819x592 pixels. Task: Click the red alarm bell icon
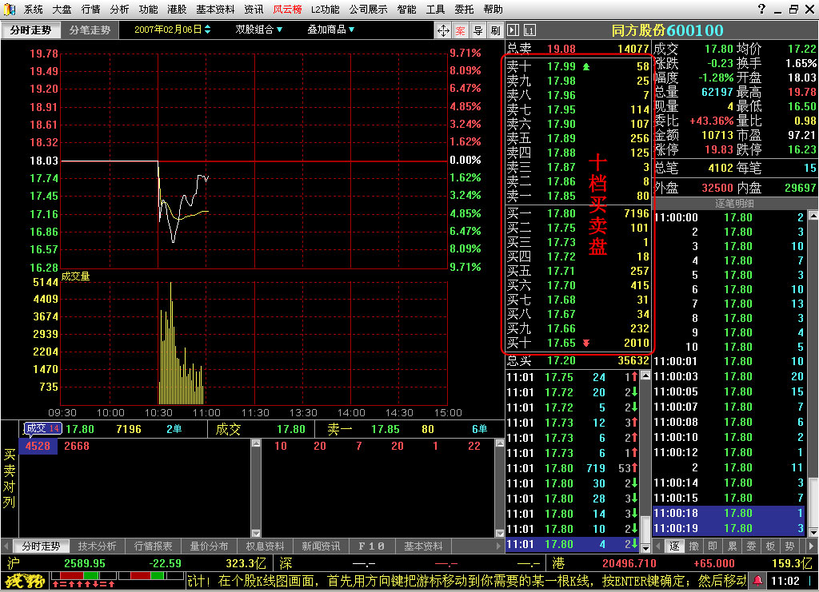pos(757,581)
